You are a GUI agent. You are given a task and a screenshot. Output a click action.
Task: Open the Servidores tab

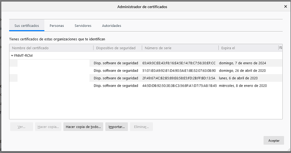(x=83, y=26)
